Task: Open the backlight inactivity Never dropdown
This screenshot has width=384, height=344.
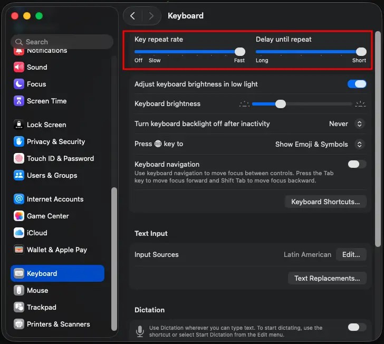Action: [x=347, y=124]
